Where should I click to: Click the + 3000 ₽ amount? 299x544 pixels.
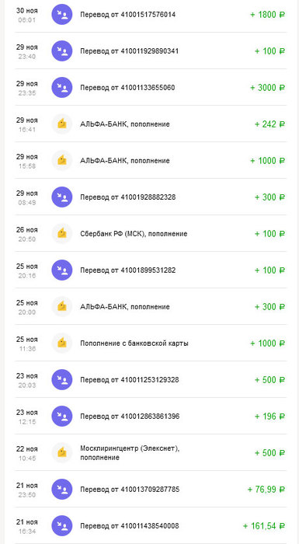267,87
